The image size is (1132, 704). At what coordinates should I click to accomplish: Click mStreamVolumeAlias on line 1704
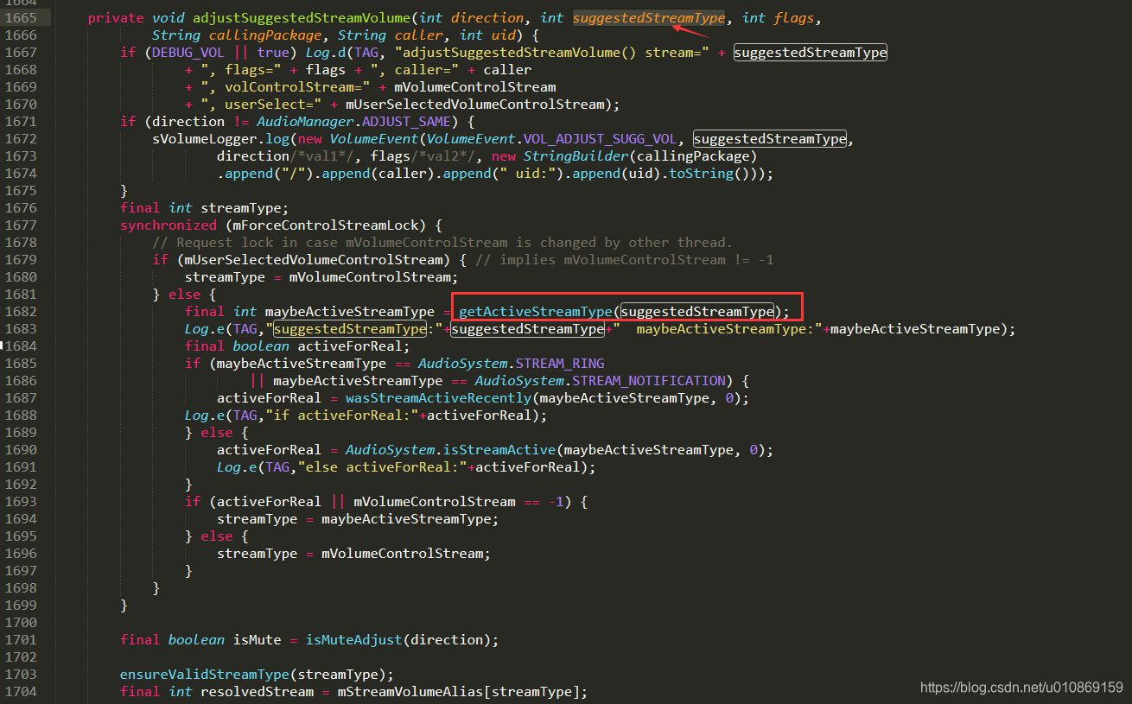pyautogui.click(x=410, y=692)
